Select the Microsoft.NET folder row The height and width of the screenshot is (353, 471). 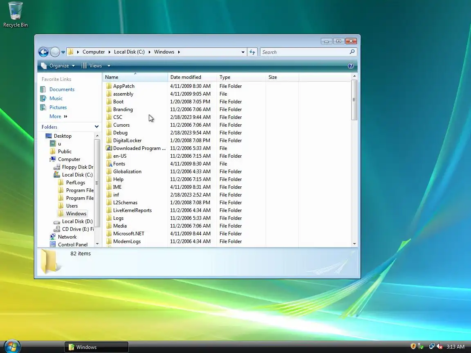(201, 234)
